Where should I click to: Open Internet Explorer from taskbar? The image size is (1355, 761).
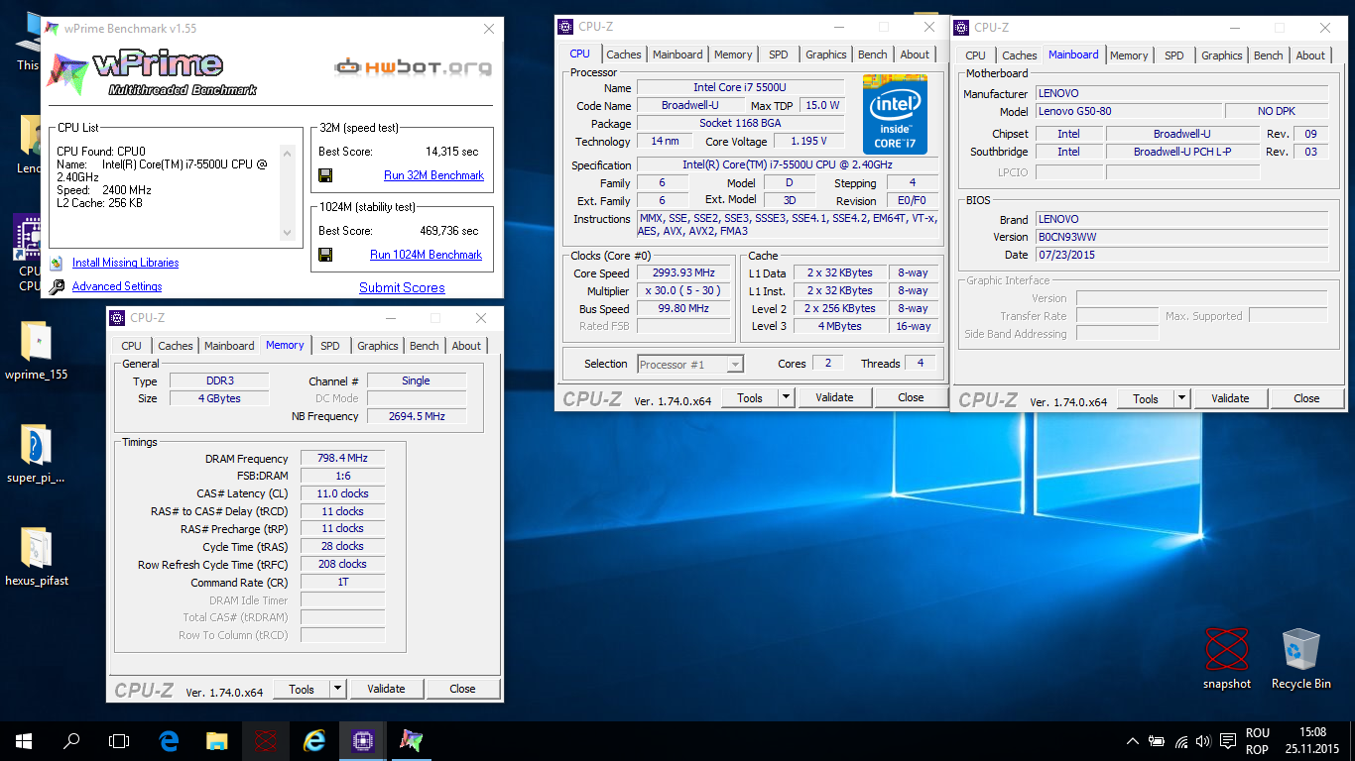click(313, 741)
